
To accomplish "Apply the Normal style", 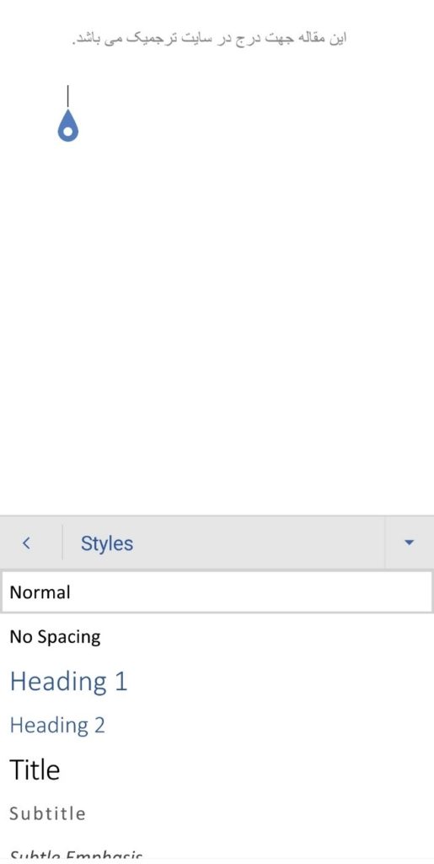I will (217, 592).
